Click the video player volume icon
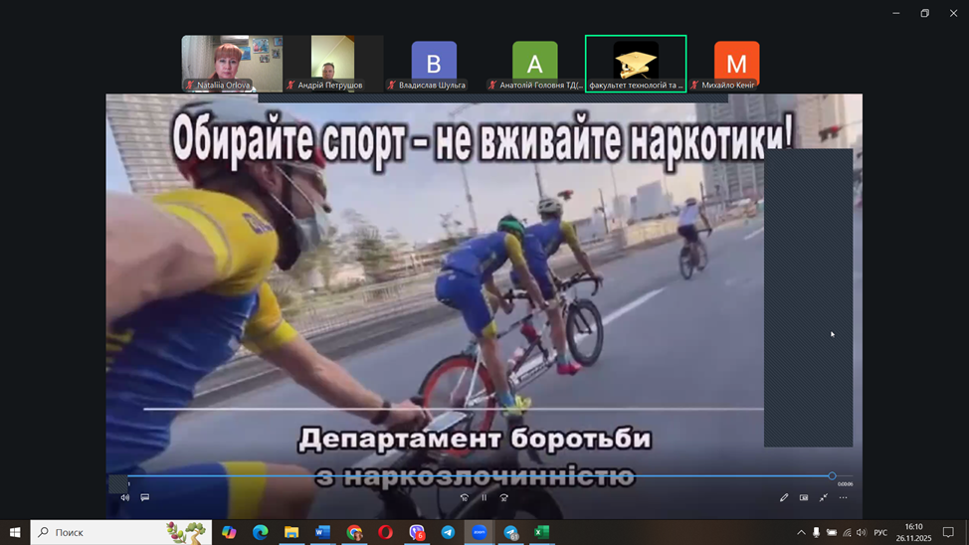Viewport: 969px width, 545px height. click(125, 497)
